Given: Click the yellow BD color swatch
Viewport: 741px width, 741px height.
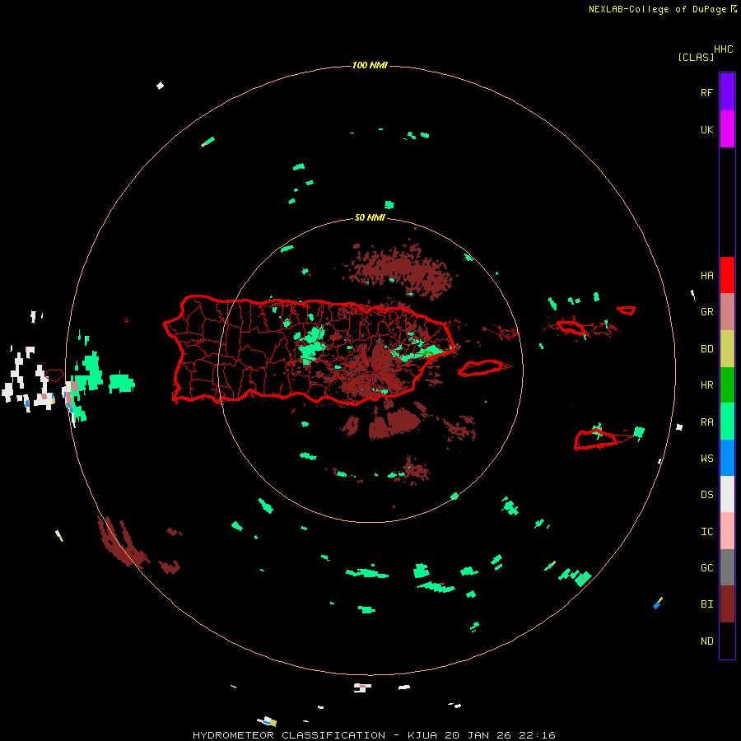Looking at the screenshot, I should click(727, 348).
